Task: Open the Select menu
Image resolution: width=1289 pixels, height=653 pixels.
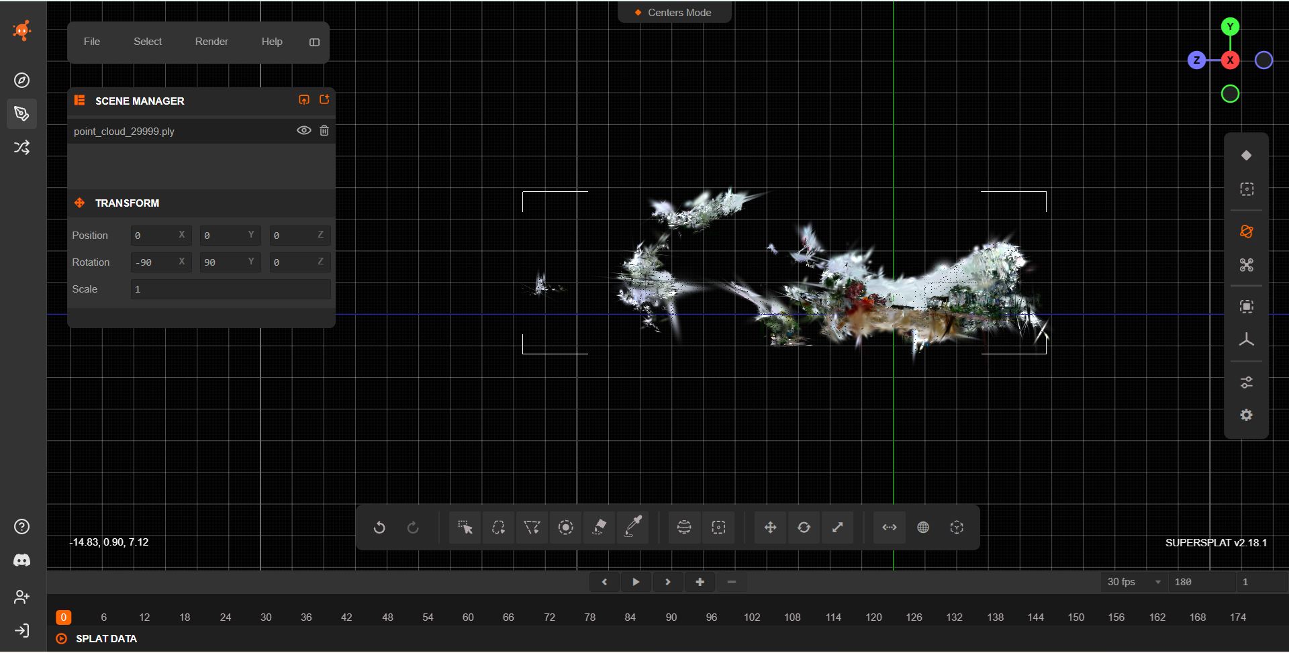Action: coord(148,42)
